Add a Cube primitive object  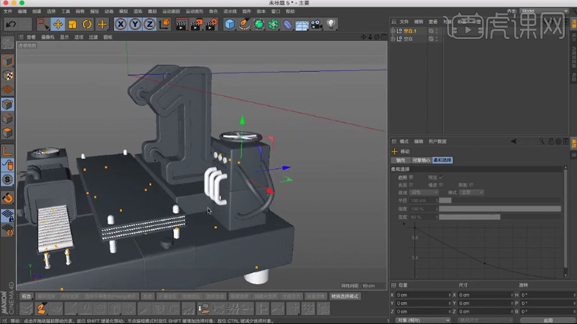(230, 24)
